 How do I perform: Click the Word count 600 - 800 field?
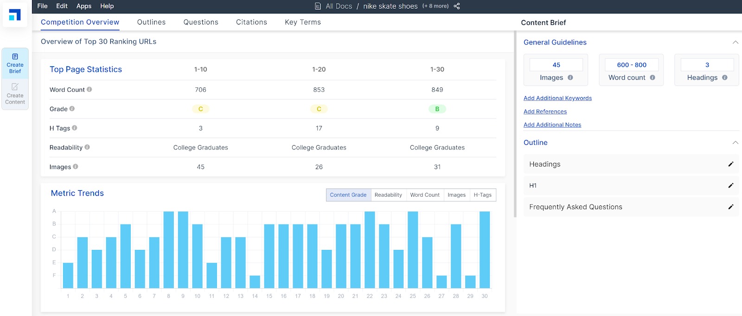tap(631, 65)
